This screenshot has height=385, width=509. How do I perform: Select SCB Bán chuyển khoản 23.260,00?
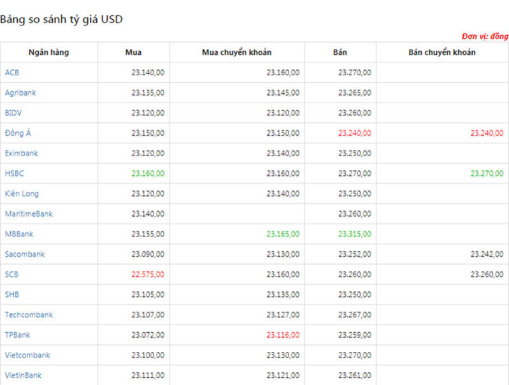487,274
